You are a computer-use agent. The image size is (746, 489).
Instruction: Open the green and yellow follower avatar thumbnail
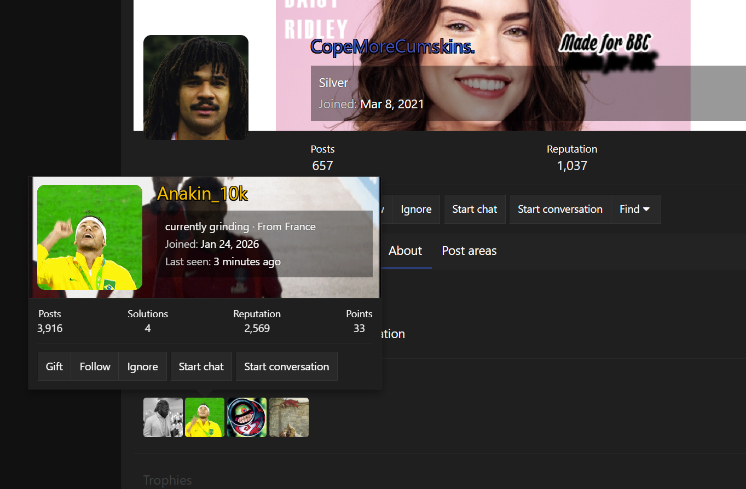tap(205, 417)
